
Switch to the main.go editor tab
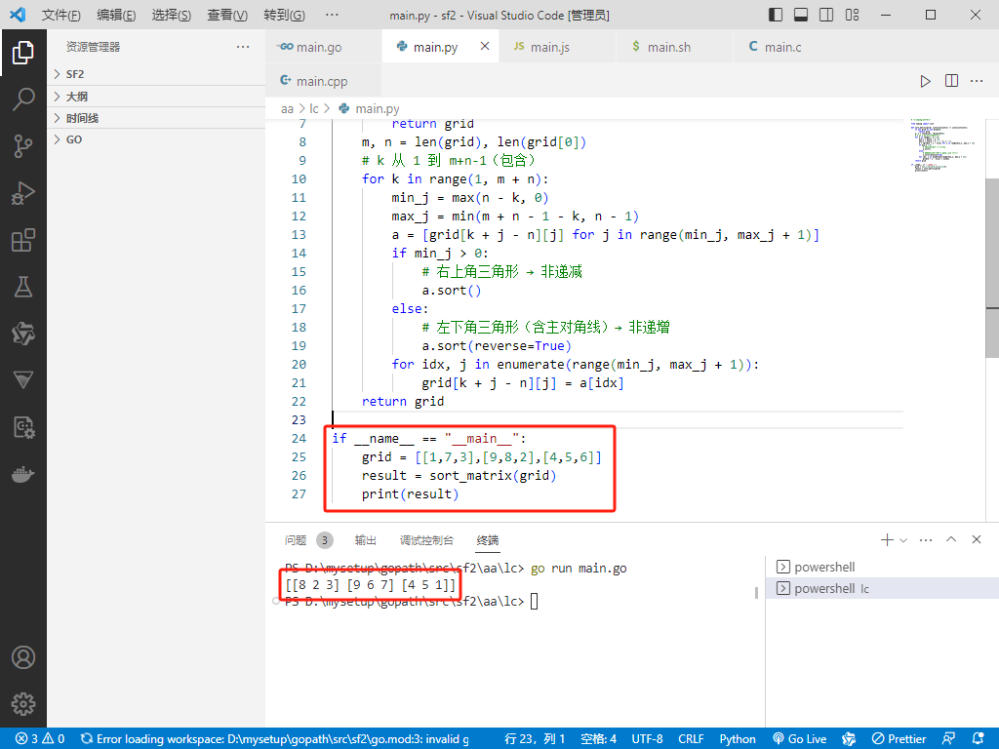click(x=324, y=47)
